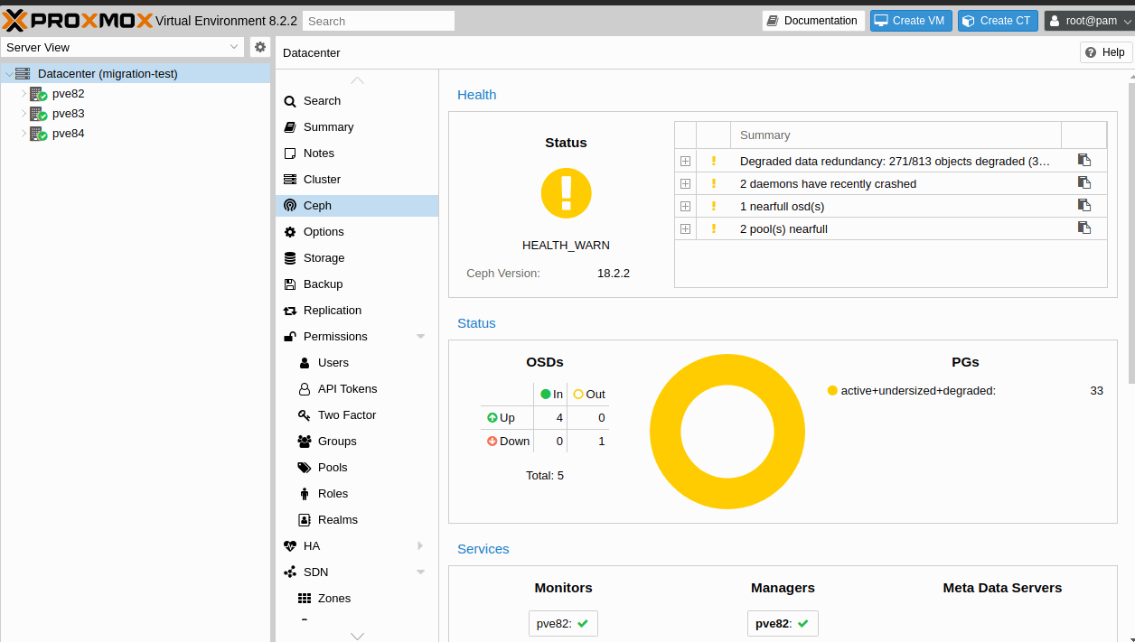Click the green check next to monitor pve82
1135x642 pixels.
(583, 623)
